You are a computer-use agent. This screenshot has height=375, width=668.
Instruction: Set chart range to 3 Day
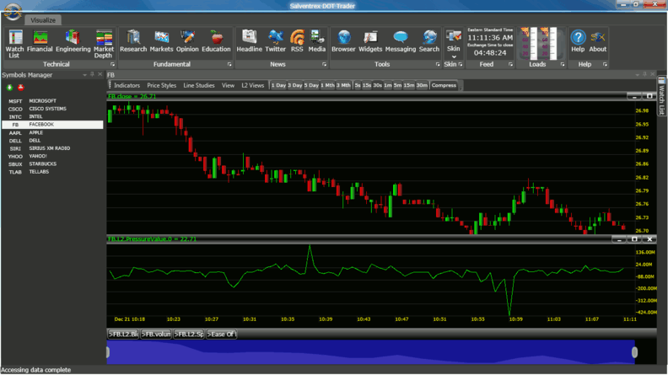(295, 86)
